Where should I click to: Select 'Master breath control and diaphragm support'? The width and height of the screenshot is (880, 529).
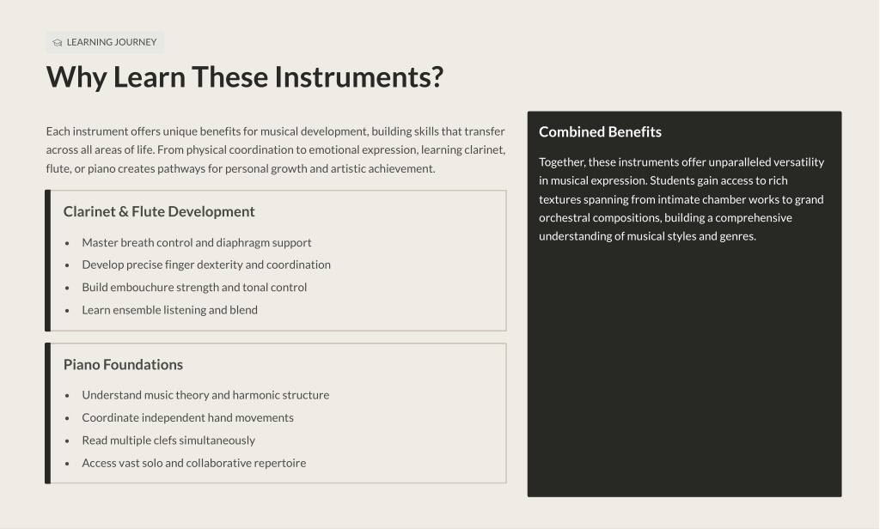click(197, 243)
